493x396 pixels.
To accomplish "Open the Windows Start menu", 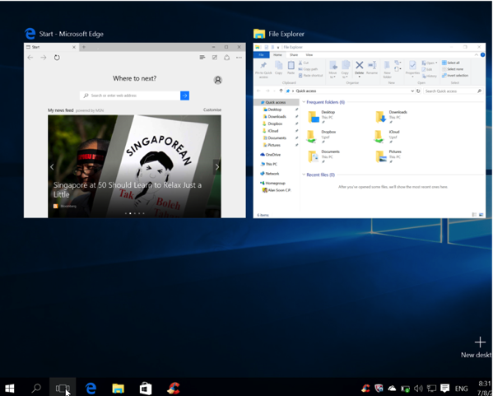I will (x=9, y=388).
